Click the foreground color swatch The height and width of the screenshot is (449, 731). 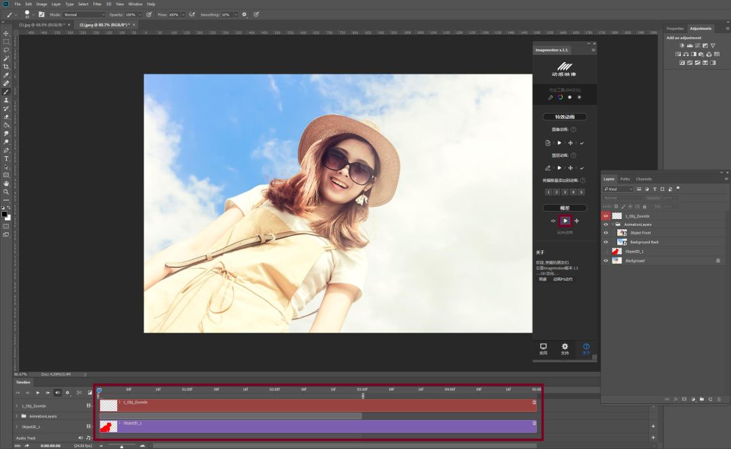4,214
